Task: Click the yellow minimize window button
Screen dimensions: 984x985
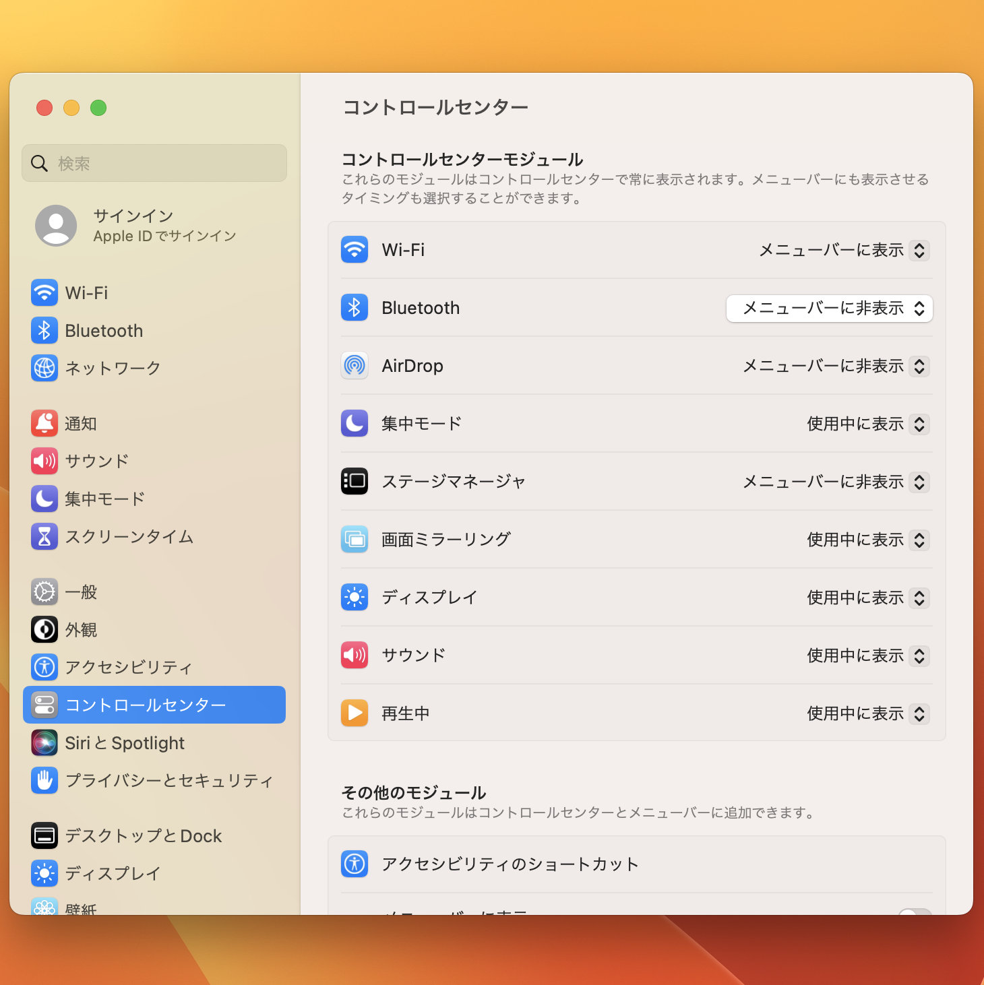Action: (71, 108)
